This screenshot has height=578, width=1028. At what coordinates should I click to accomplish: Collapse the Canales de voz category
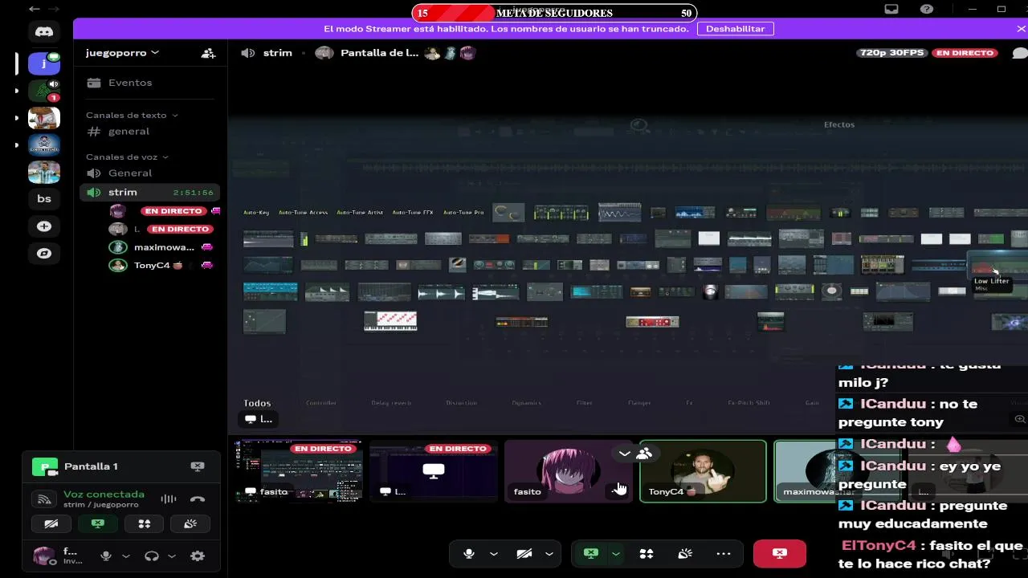[x=127, y=157]
